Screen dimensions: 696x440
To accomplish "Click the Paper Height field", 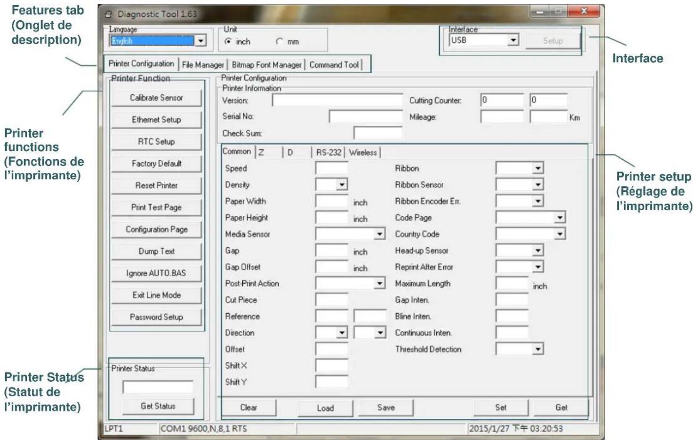I will pyautogui.click(x=332, y=218).
